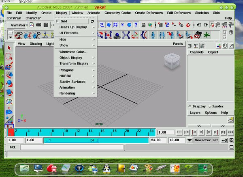Toggle the Grid checkbox in Display menu
This screenshot has width=243, height=177.
(58, 21)
